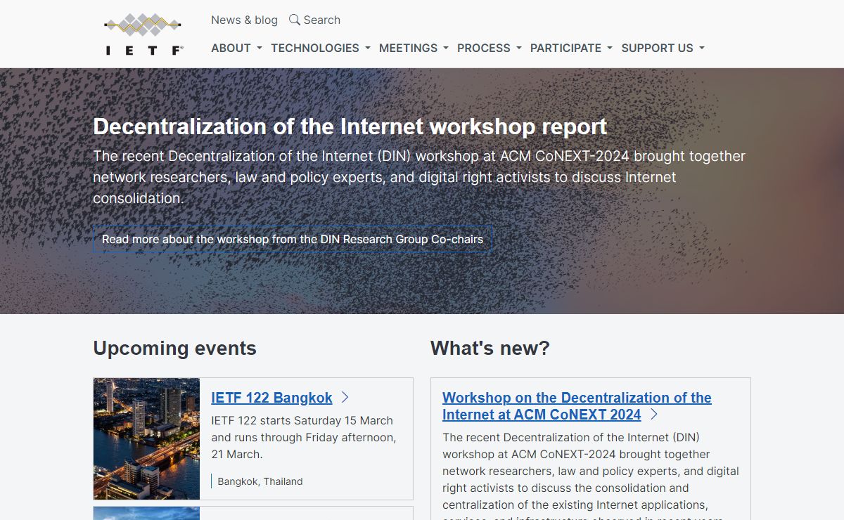The height and width of the screenshot is (520, 844).
Task: Expand the ABOUT dropdown menu
Action: [x=236, y=48]
